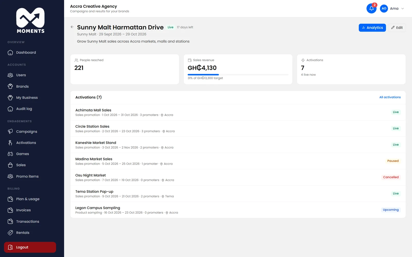Click the sales revenue progress bar
412x257 pixels.
(x=238, y=75)
